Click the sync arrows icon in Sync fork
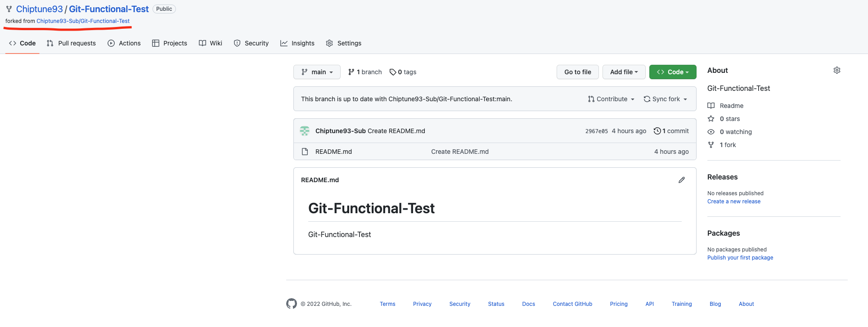Viewport: 868px width, 327px height. coord(647,99)
